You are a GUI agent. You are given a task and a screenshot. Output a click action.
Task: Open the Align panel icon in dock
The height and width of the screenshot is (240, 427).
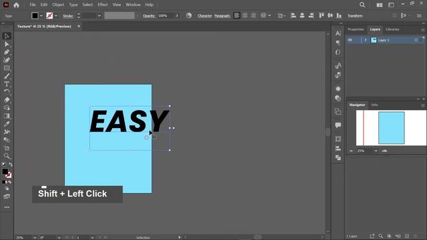click(338, 148)
